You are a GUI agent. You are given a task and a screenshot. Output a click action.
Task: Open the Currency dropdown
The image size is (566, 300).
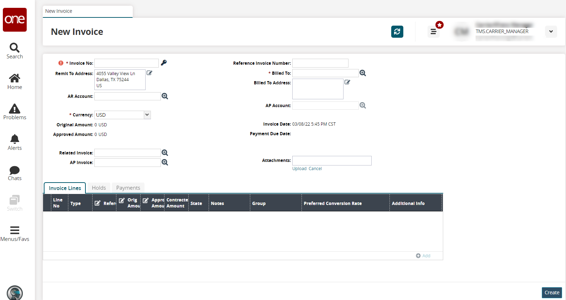pyautogui.click(x=147, y=115)
